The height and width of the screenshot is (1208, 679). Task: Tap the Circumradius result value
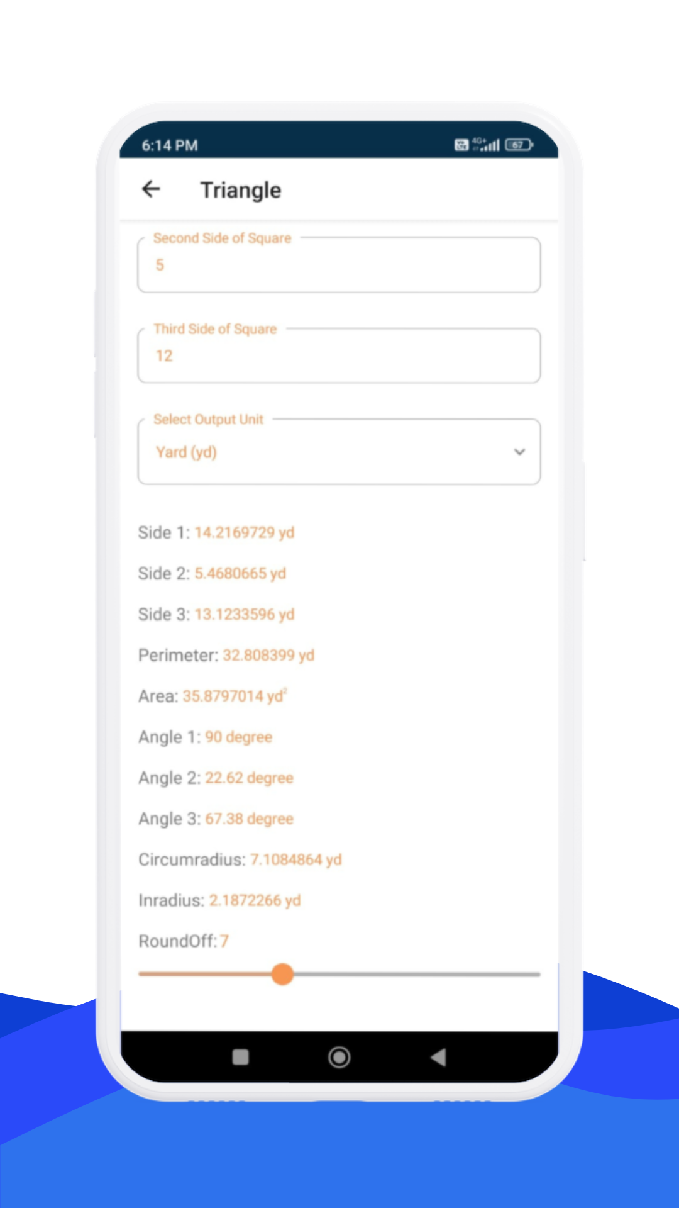295,859
